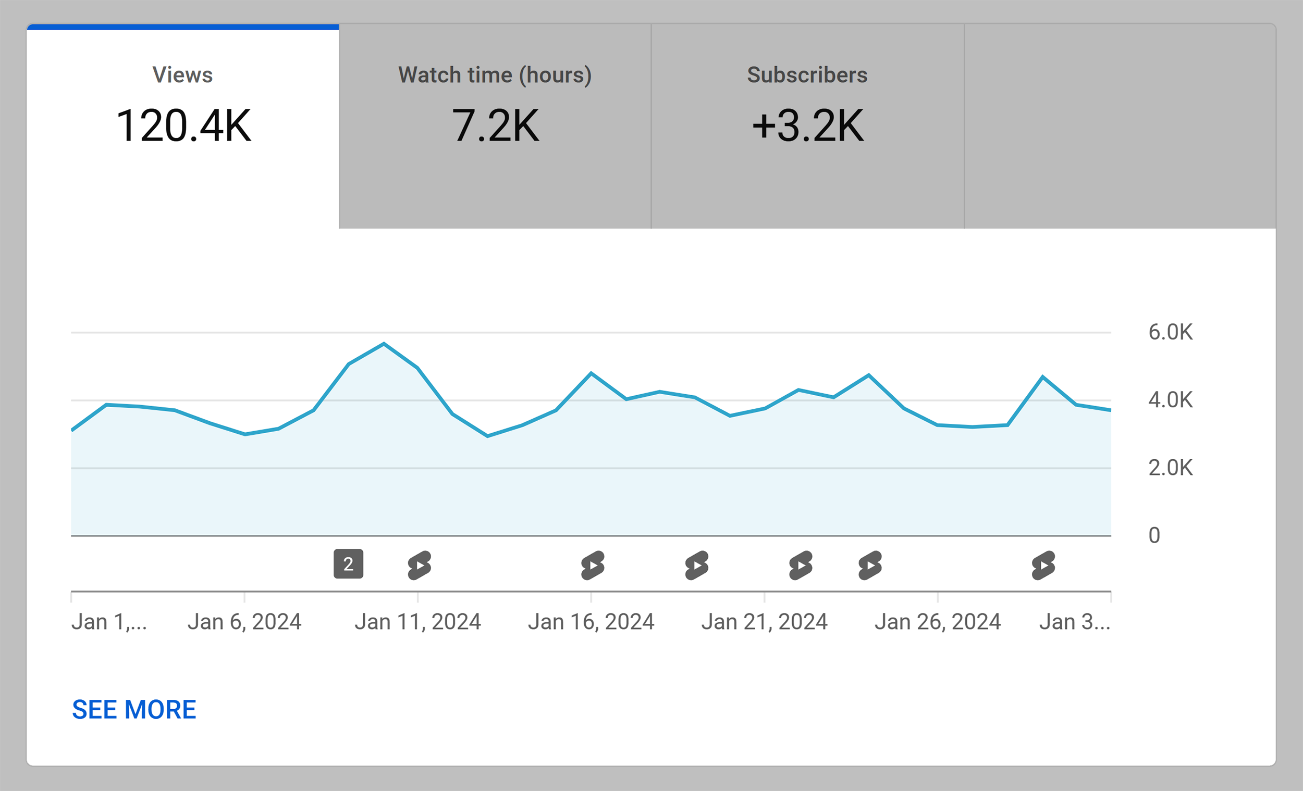Viewport: 1303px width, 791px height.
Task: Click the Shorts icon near Jan 29
Action: [1043, 566]
